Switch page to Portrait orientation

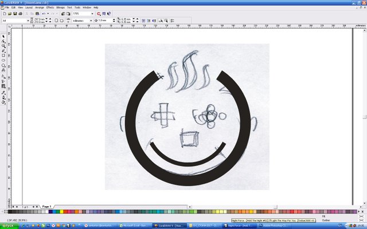coord(56,21)
